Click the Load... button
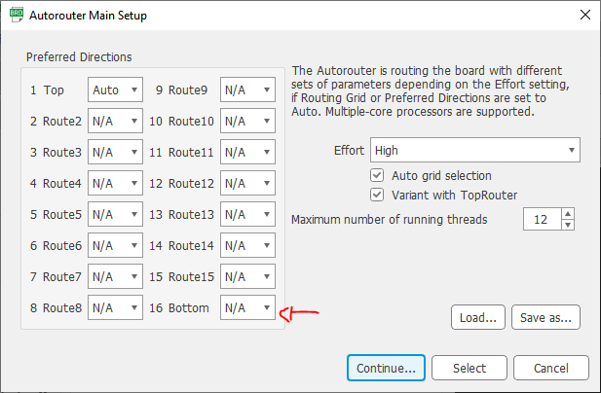601x393 pixels. tap(478, 317)
